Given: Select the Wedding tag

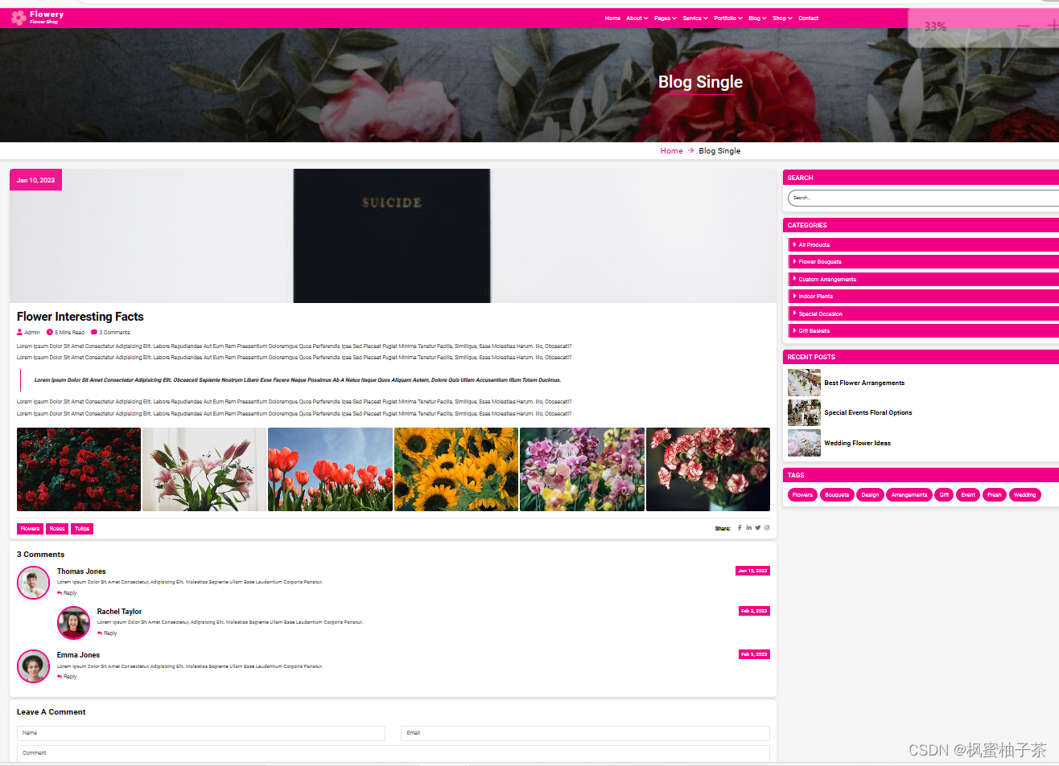Looking at the screenshot, I should click(x=1024, y=495).
